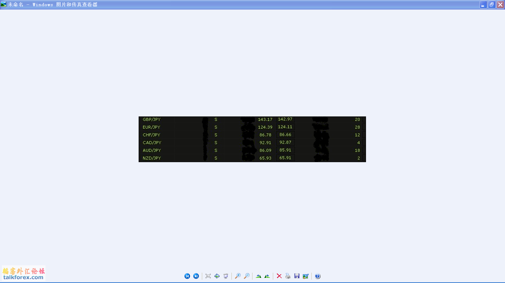Image resolution: width=505 pixels, height=283 pixels.
Task: Click the value 20 in GBP/JPY row
Action: pos(357,119)
